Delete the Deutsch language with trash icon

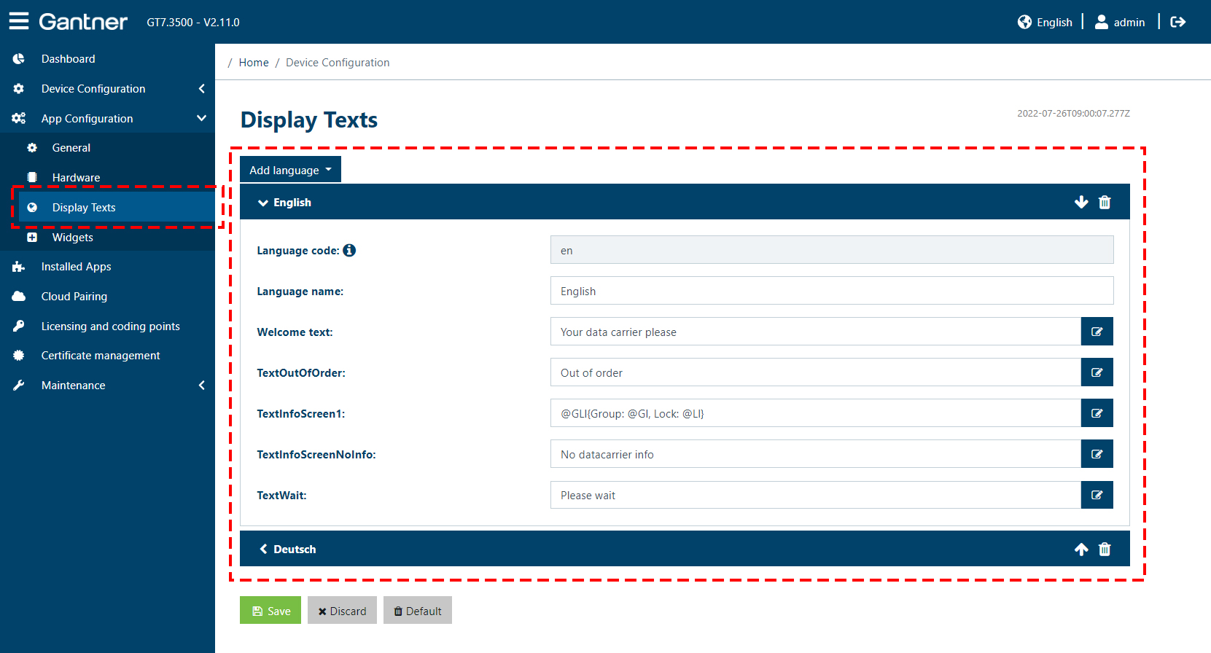pos(1105,549)
